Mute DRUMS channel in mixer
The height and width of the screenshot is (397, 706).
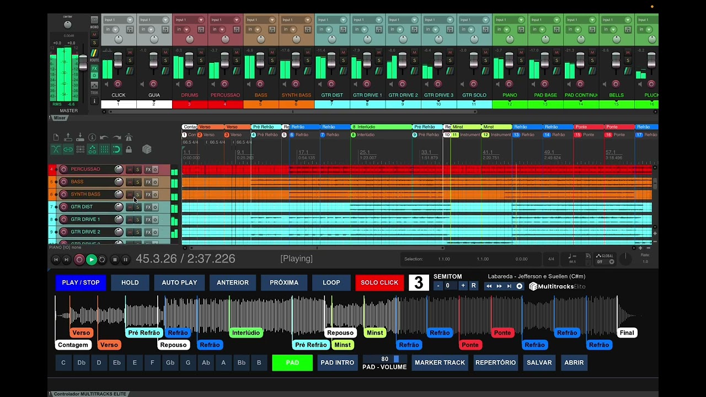pyautogui.click(x=201, y=52)
